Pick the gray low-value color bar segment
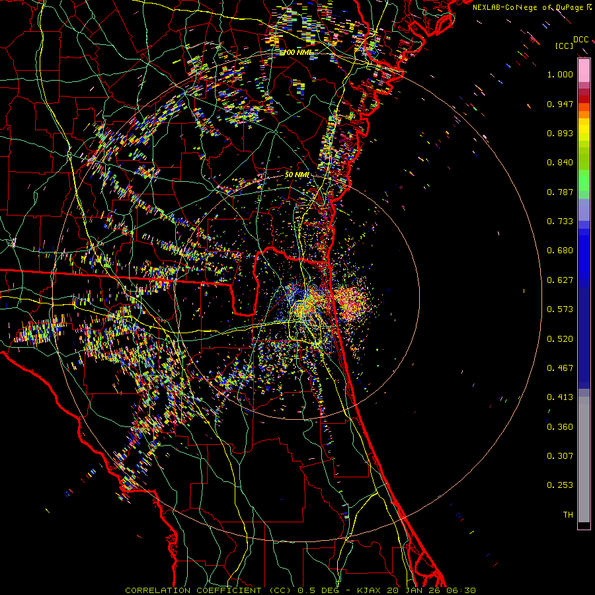The width and height of the screenshot is (595, 595). click(584, 459)
